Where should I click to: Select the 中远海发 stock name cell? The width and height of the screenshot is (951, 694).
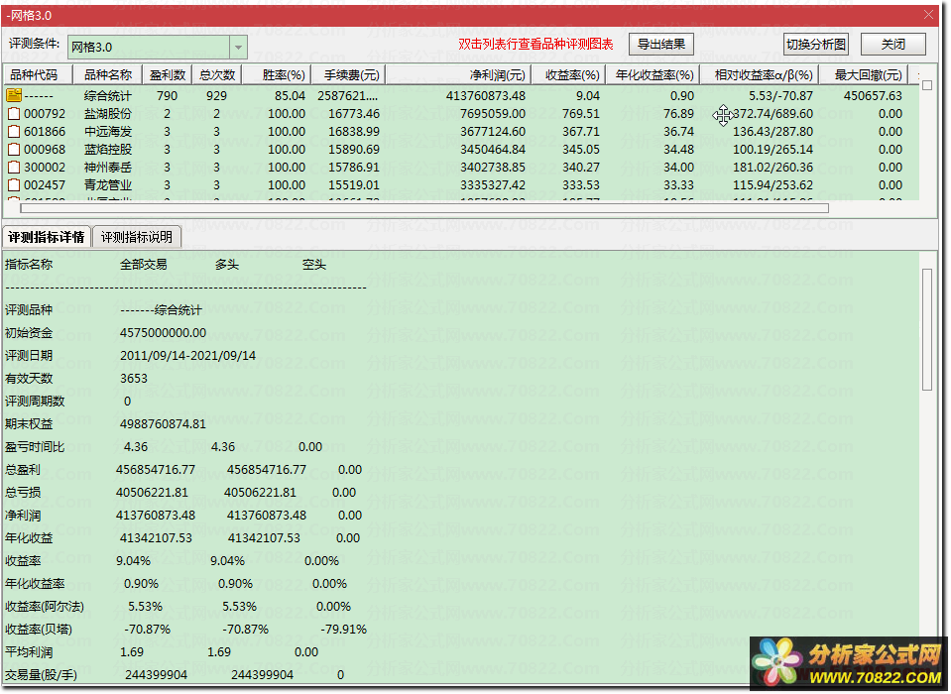[108, 132]
